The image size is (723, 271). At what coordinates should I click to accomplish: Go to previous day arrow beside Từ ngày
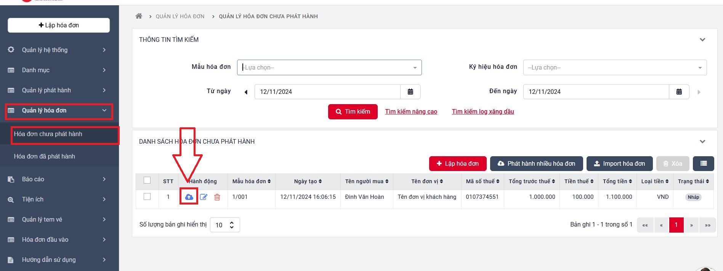coord(246,92)
